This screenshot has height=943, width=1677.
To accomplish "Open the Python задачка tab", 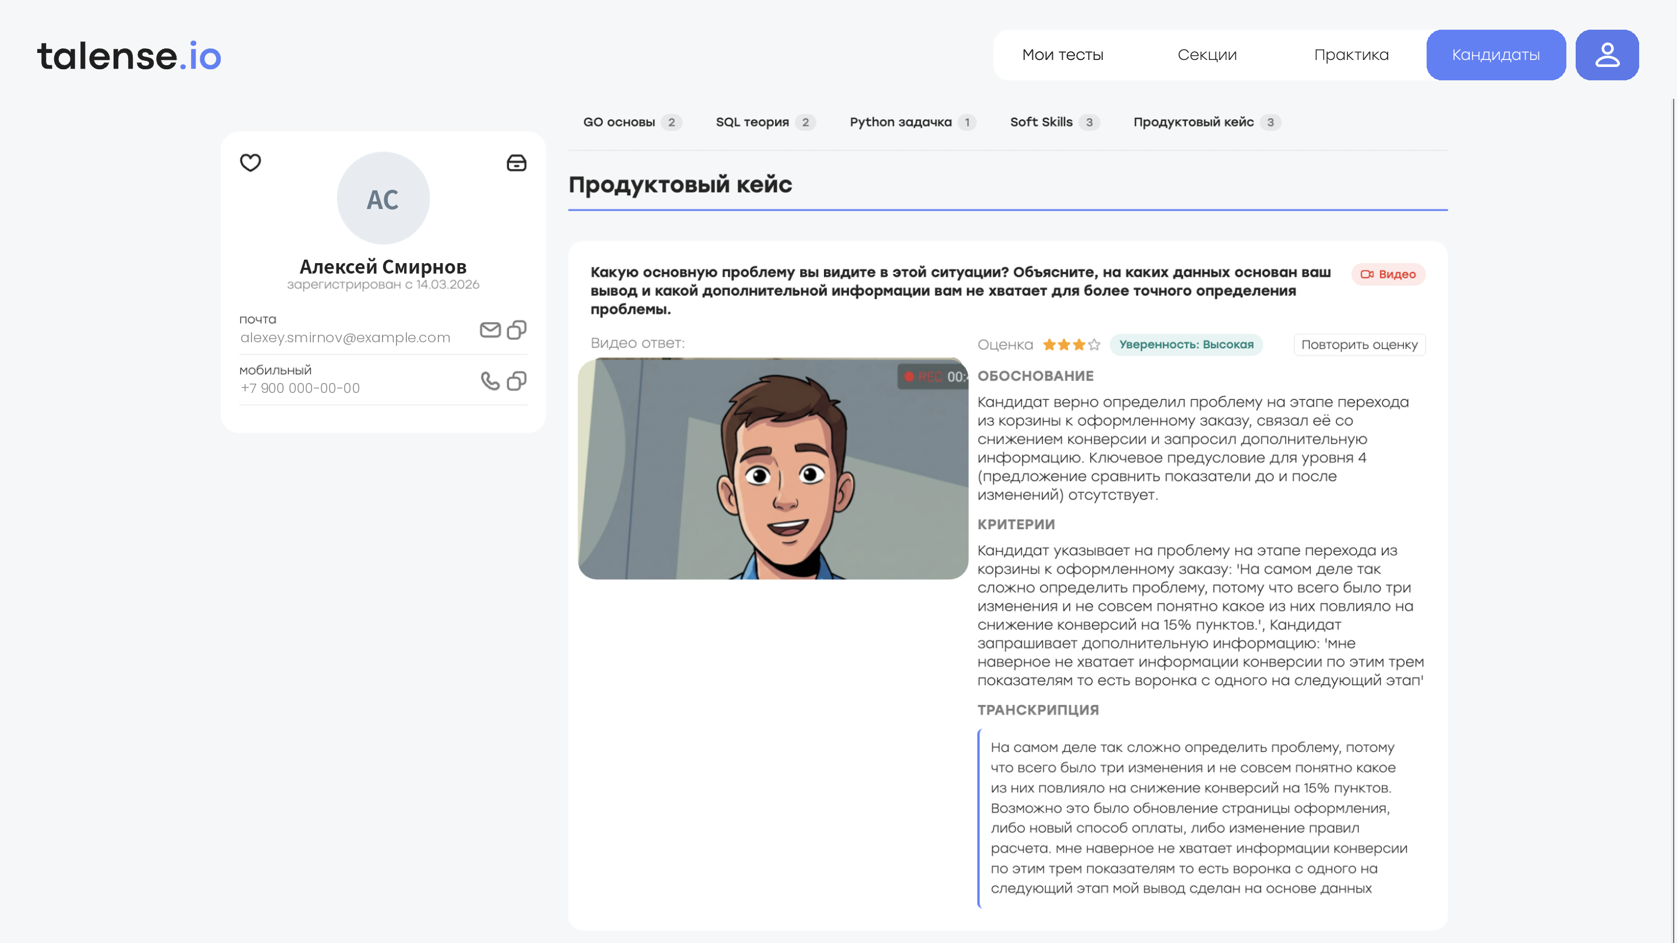I will click(912, 122).
